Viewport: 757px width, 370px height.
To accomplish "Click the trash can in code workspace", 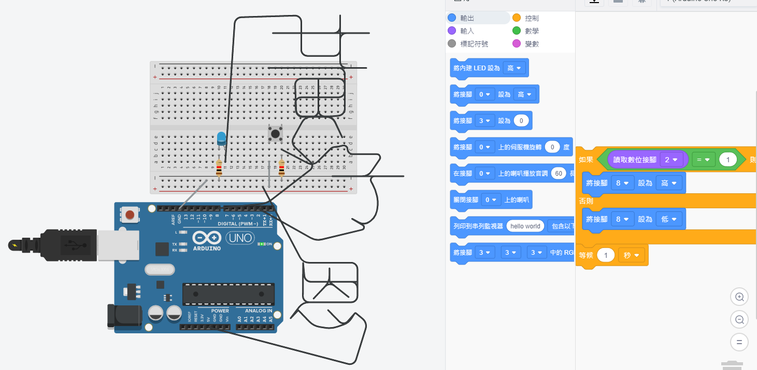I will (x=731, y=365).
